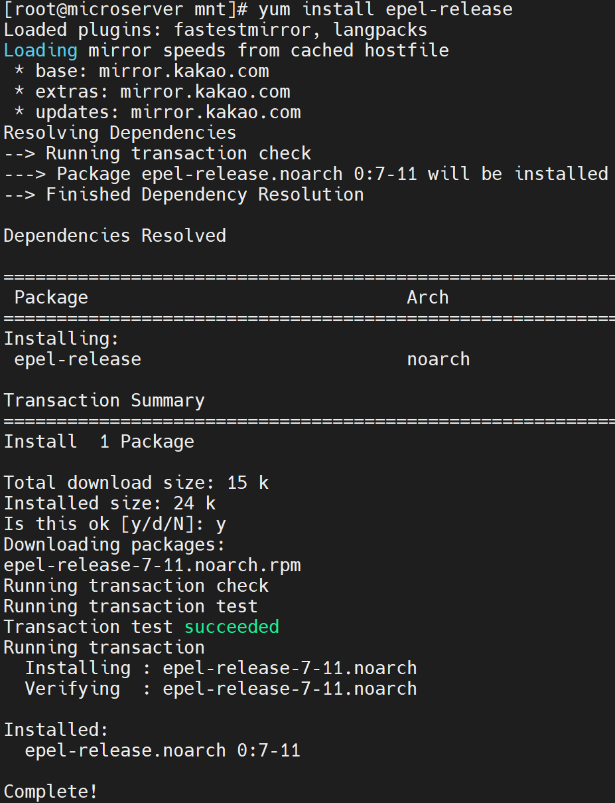The image size is (615, 803).
Task: Click '--> Finished Dependency Resolution' line
Action: click(x=184, y=195)
